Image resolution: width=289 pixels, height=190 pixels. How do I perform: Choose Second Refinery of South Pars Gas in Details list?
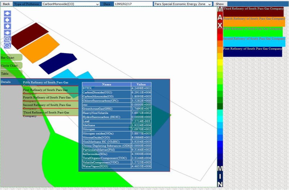51,105
